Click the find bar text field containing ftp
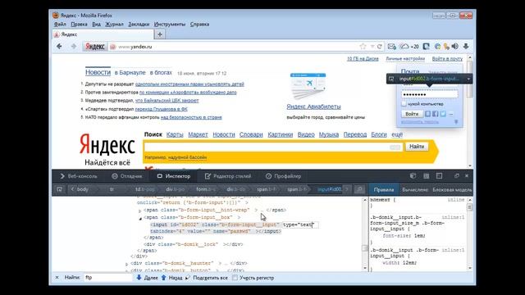This screenshot has height=295, width=525. (107, 277)
